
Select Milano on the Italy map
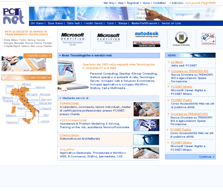tap(26, 84)
